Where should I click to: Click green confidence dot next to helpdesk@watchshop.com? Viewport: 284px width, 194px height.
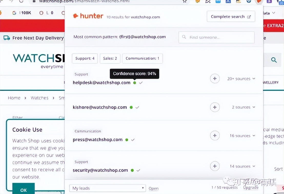point(135,83)
